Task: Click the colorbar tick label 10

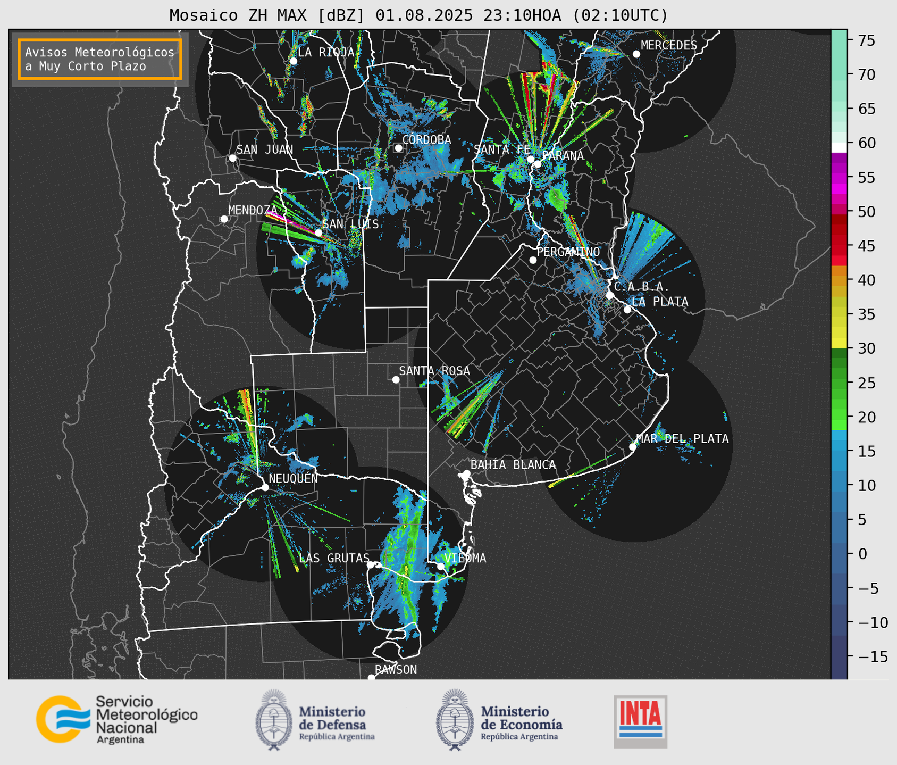Action: (x=866, y=486)
